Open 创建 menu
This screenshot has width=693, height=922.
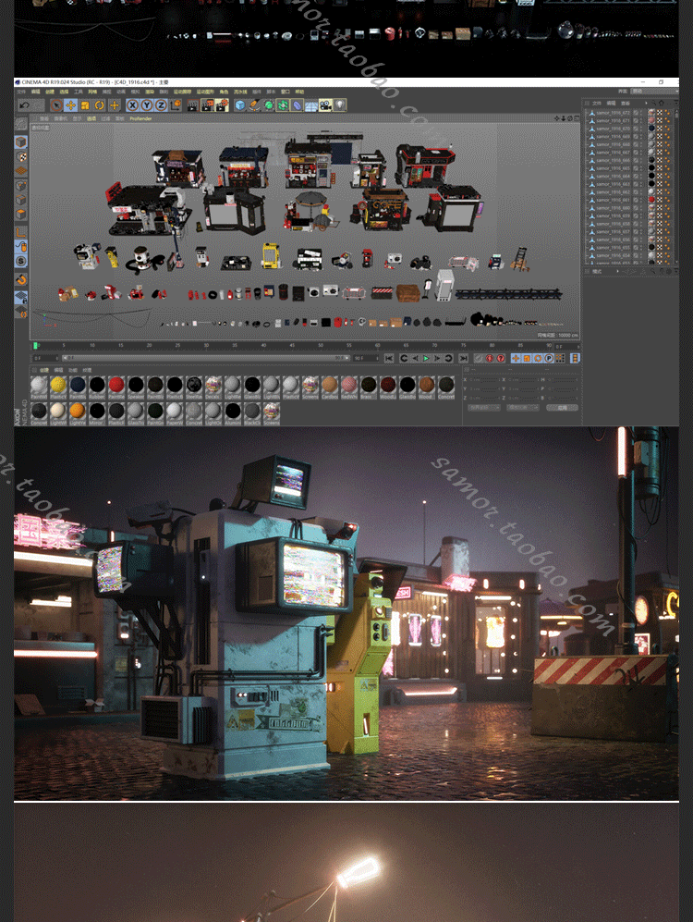point(50,92)
